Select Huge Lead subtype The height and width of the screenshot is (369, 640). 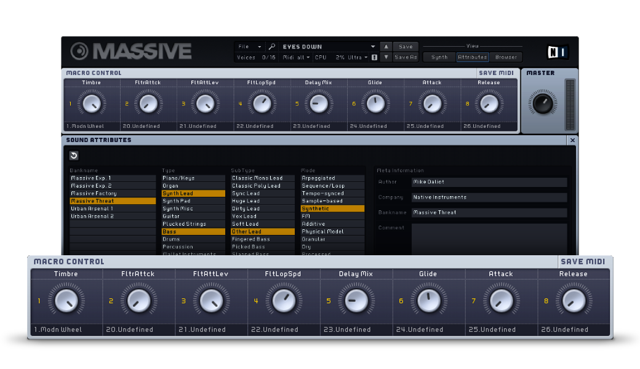coord(263,201)
